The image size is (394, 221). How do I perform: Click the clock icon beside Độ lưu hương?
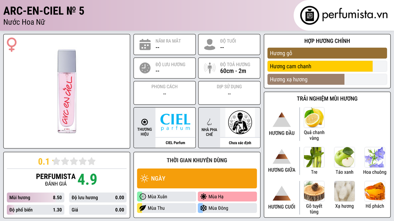click(145, 68)
